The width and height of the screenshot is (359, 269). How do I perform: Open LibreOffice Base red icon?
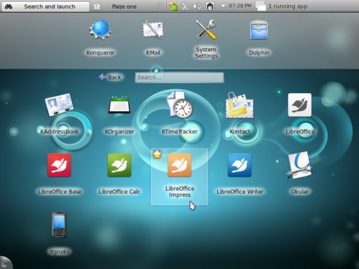(59, 165)
